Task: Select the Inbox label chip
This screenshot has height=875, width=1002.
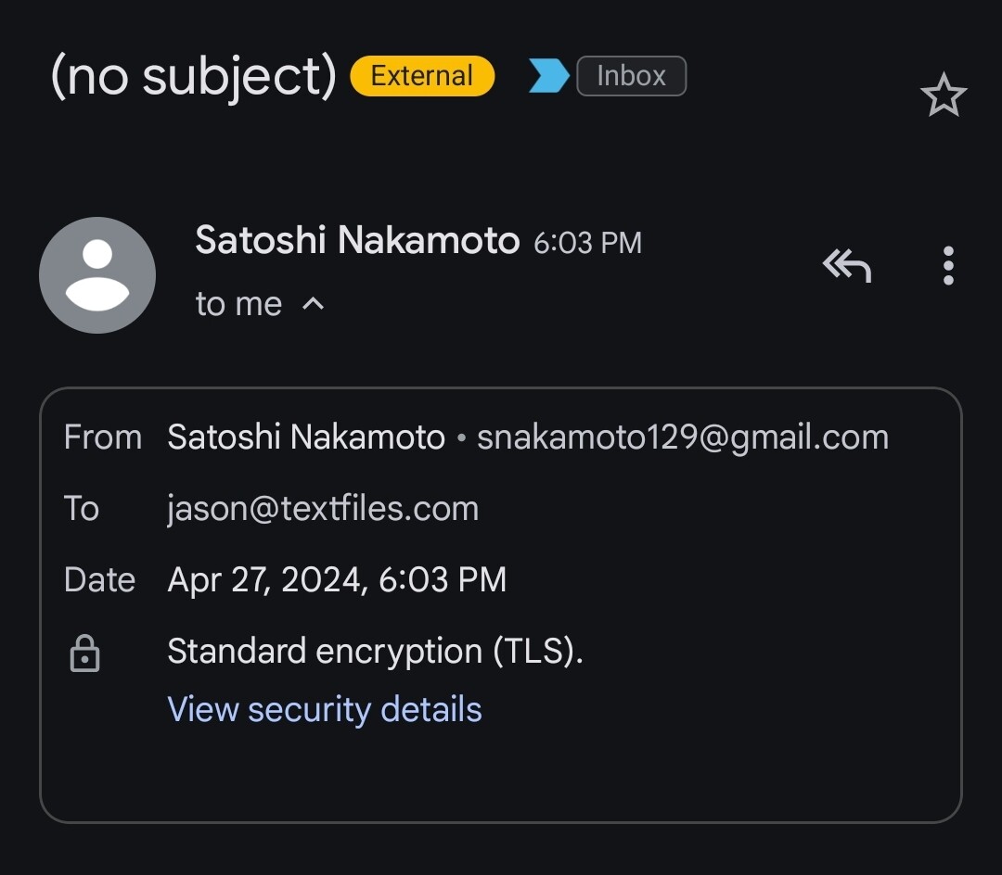Action: (x=631, y=76)
